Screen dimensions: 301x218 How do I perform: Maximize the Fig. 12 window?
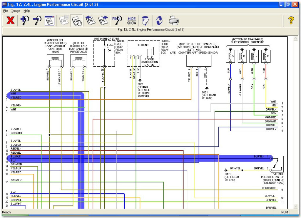point(288,4)
